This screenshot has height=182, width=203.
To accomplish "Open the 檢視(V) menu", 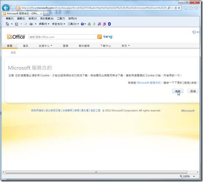I will (33, 18).
